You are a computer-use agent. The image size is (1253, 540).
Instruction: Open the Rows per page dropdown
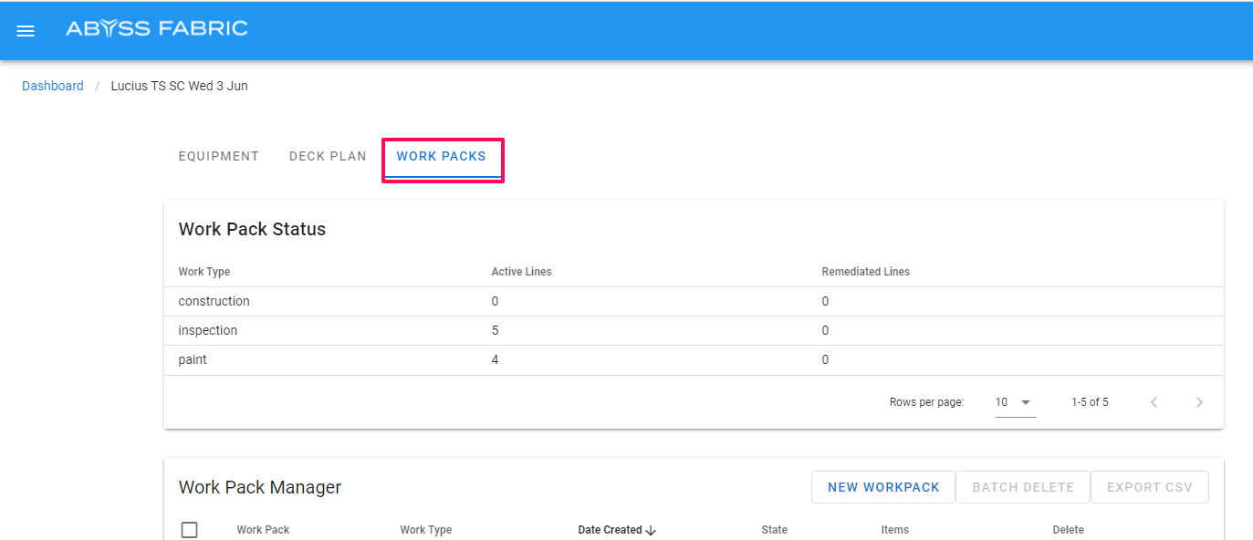(x=1015, y=402)
